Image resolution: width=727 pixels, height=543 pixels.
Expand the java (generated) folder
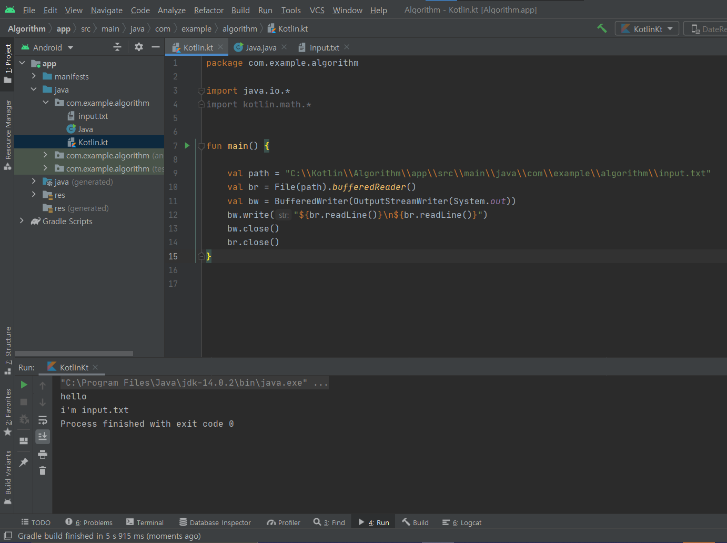(34, 182)
